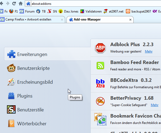Open the Forum bookmark
Viewport: 161px width, 133px height.
point(27,11)
